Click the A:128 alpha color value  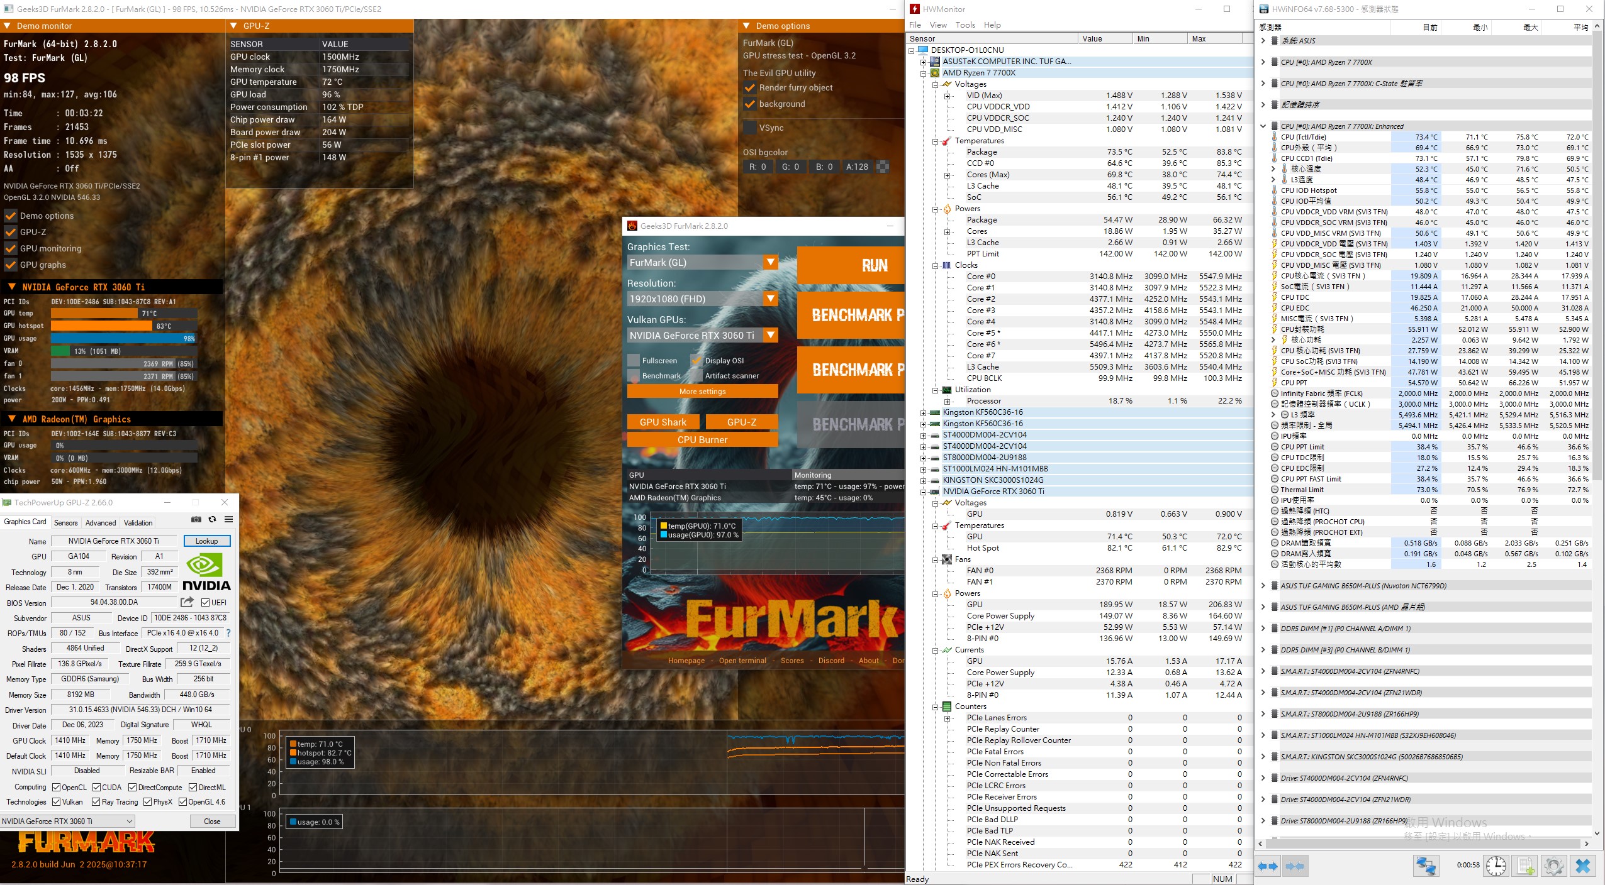tap(856, 167)
